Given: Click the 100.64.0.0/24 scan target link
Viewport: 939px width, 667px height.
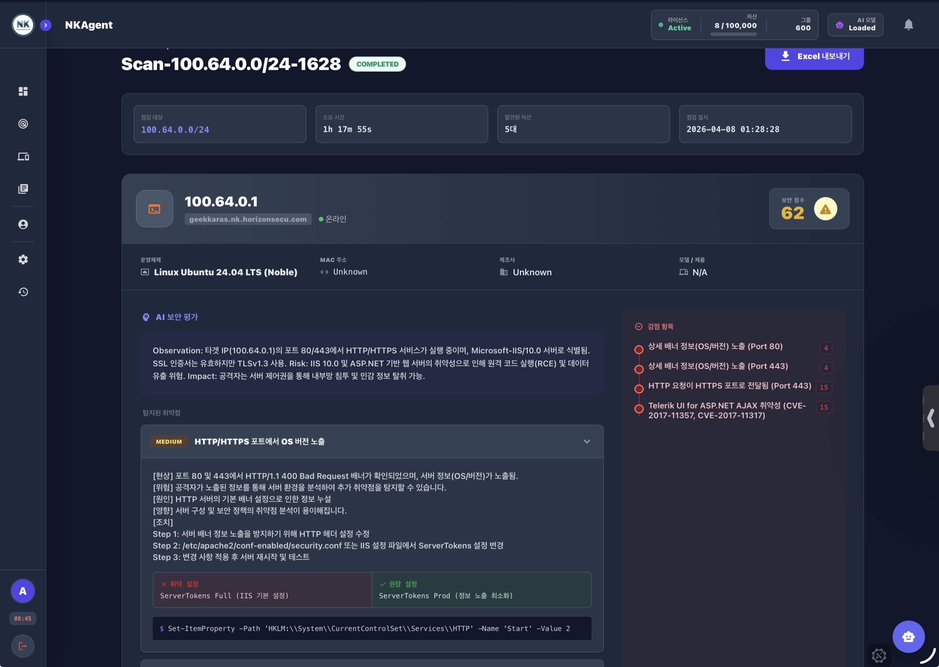Looking at the screenshot, I should pos(175,130).
